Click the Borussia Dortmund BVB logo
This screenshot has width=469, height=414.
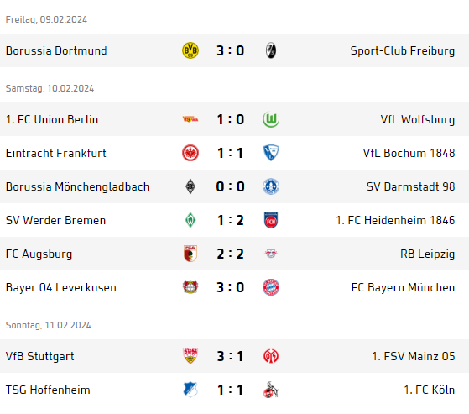tap(190, 50)
